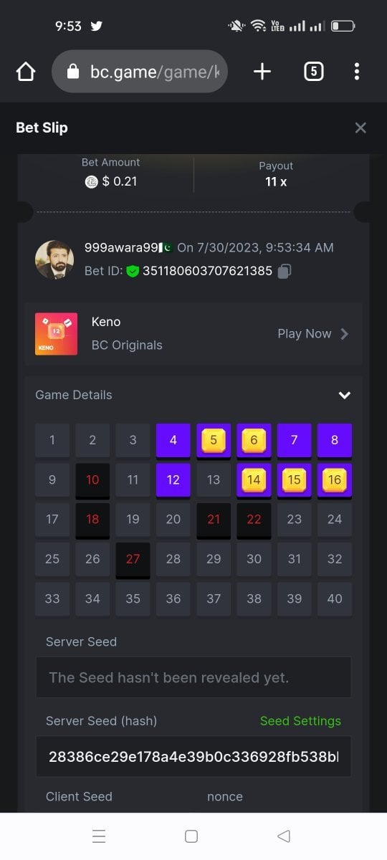Open the Keno game thumbnail

[56, 334]
